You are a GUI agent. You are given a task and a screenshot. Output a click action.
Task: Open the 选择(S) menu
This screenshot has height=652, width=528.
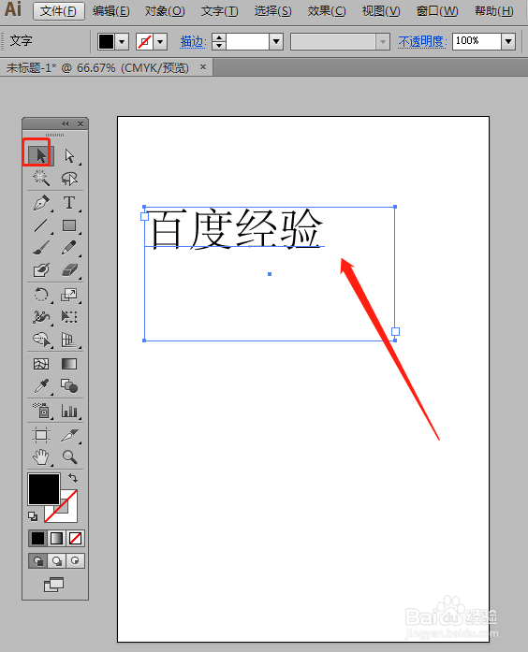tap(273, 11)
